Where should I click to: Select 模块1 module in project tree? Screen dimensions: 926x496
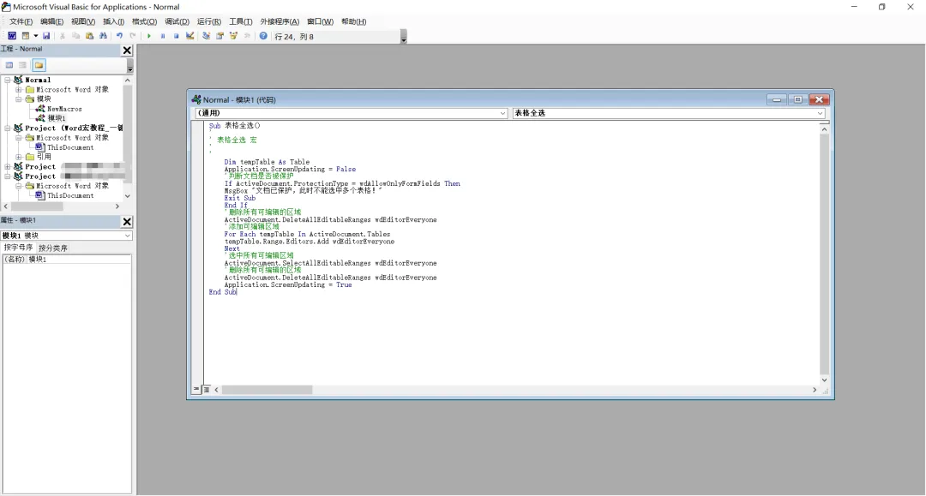[x=57, y=118]
